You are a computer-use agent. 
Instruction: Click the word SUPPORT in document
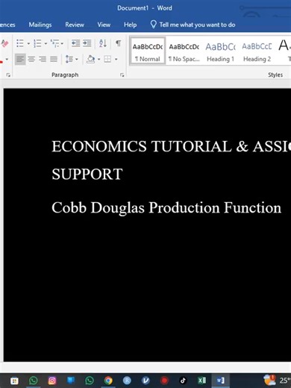[x=87, y=174]
